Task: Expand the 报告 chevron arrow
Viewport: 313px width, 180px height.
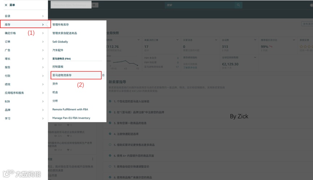Action: (43, 67)
